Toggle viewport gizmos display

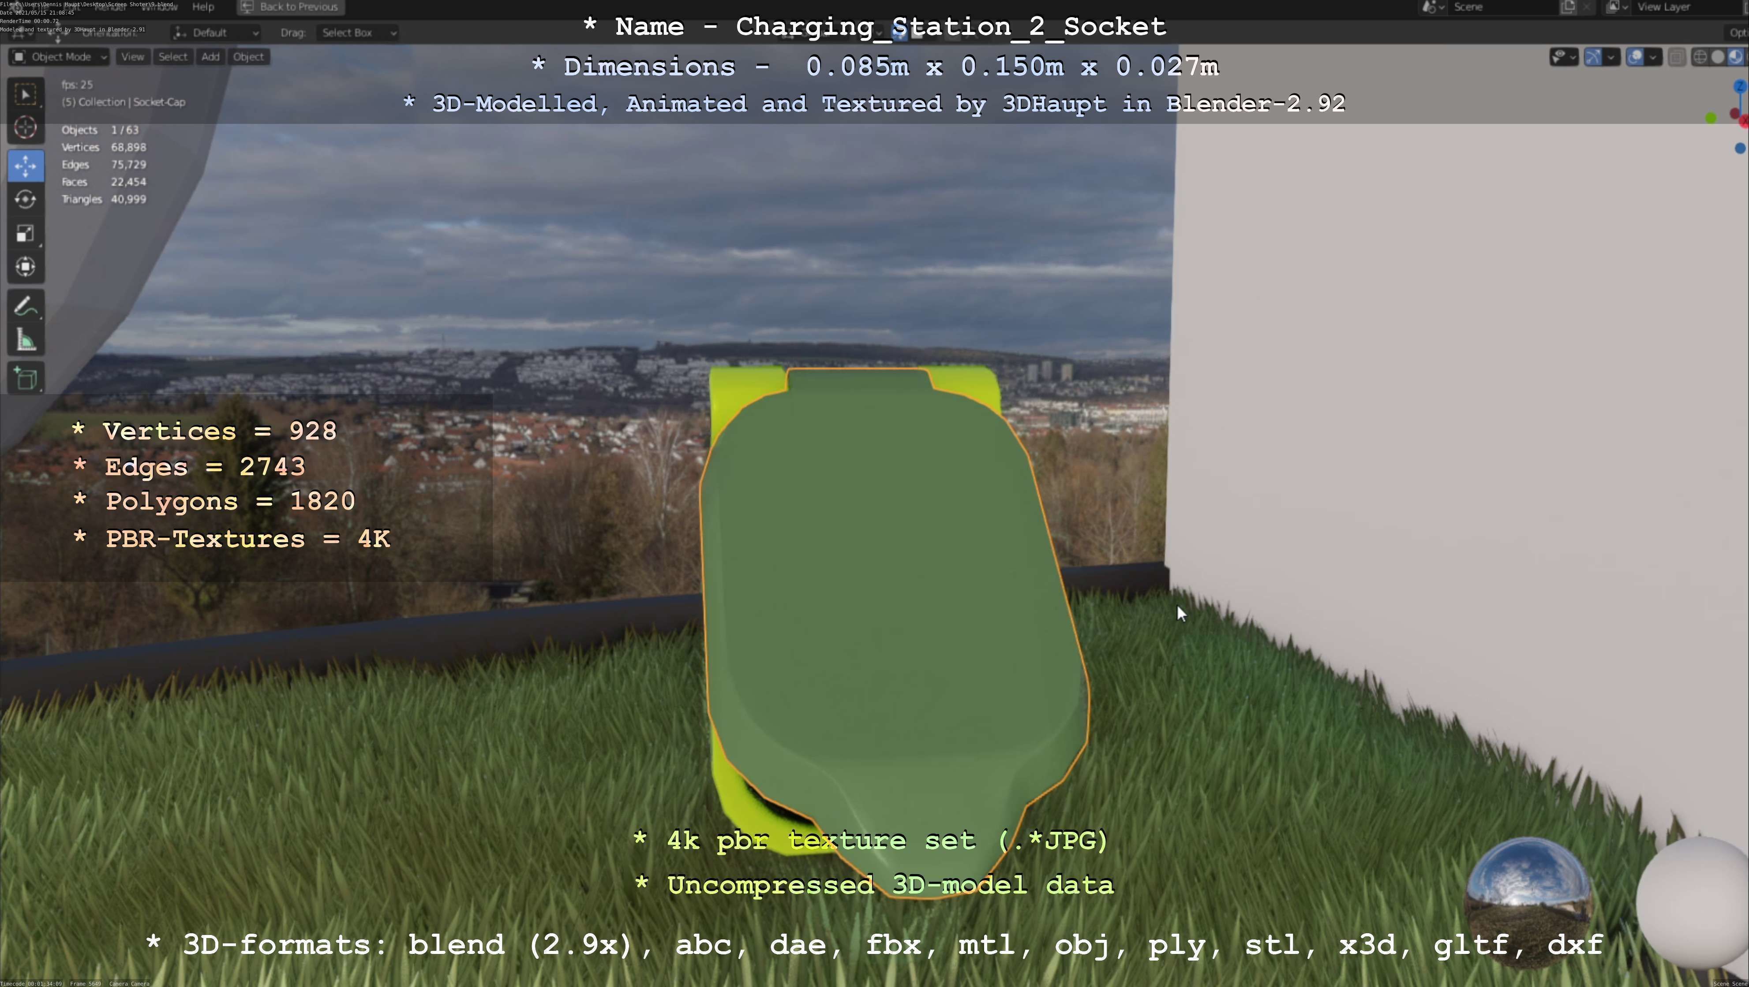[1593, 57]
